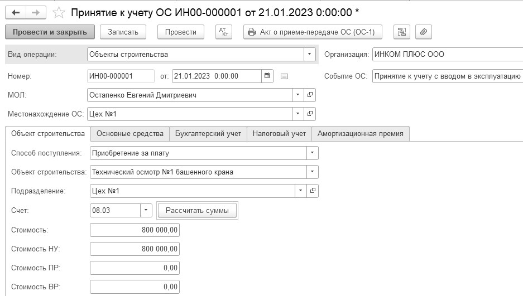Click the Способ поступления field text
Screen dimensions: 523x296
coord(198,153)
